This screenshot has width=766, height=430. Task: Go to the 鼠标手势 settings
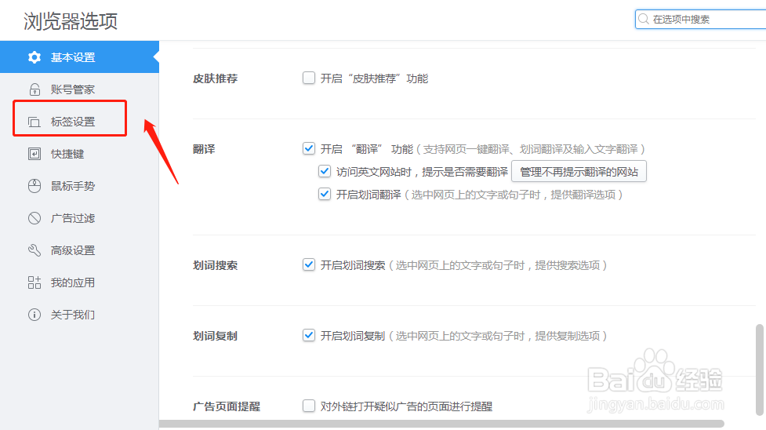click(80, 186)
